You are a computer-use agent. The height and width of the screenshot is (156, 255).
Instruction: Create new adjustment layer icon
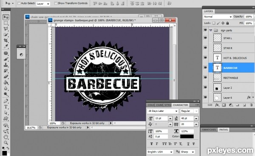pyautogui.click(x=231, y=105)
